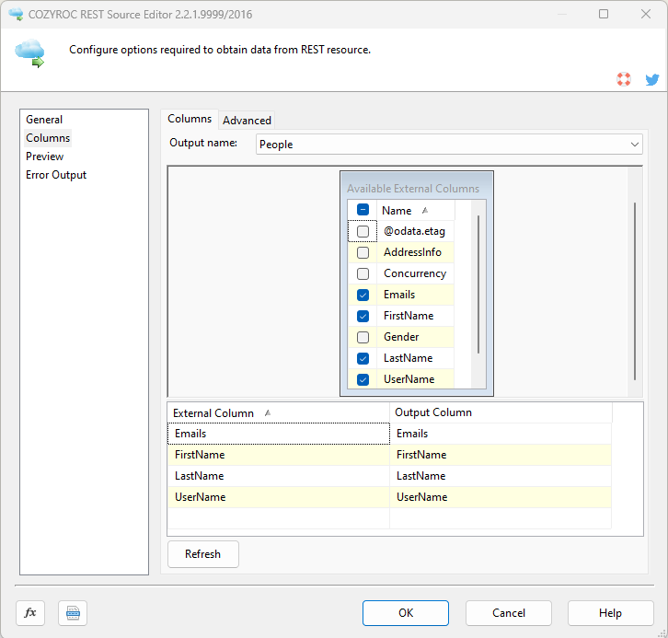Viewport: 668px width, 638px height.
Task: Select the Columns tab
Action: [190, 119]
